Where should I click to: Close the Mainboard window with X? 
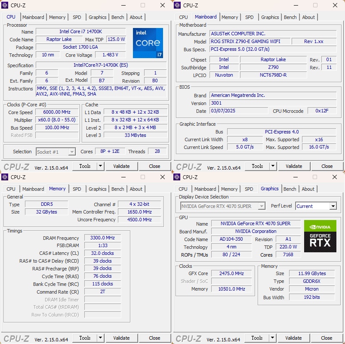coord(335,5)
